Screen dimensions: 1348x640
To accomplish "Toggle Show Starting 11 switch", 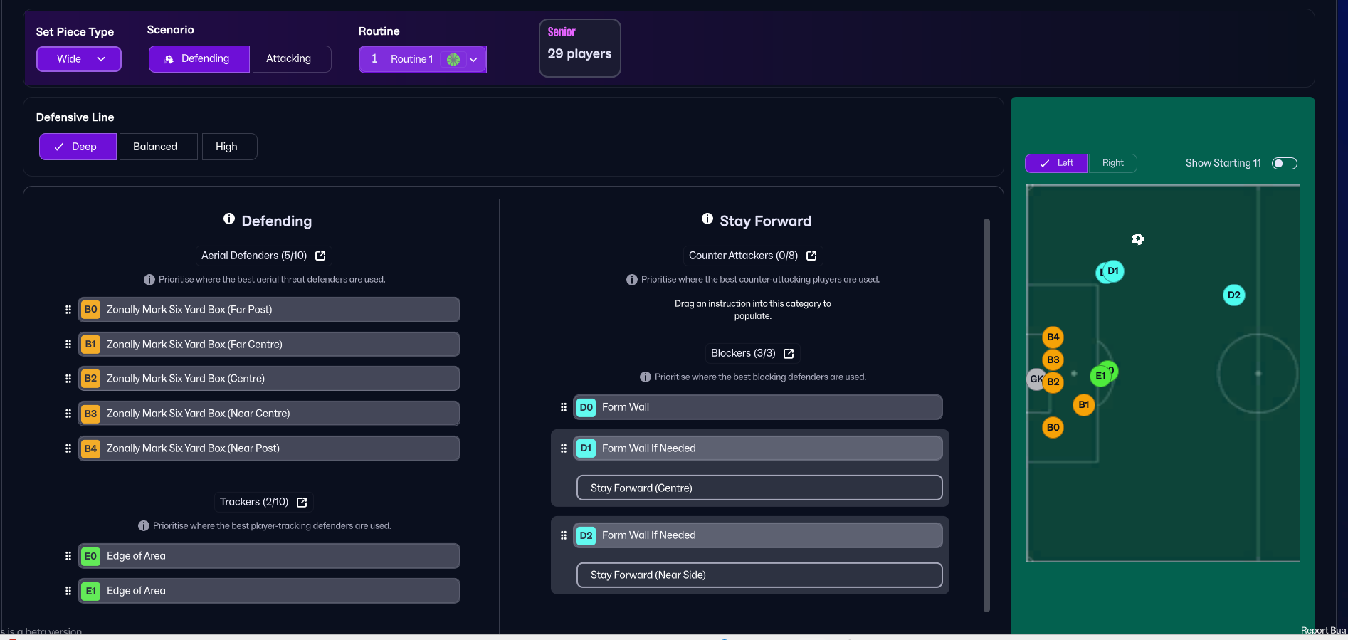I will tap(1284, 164).
